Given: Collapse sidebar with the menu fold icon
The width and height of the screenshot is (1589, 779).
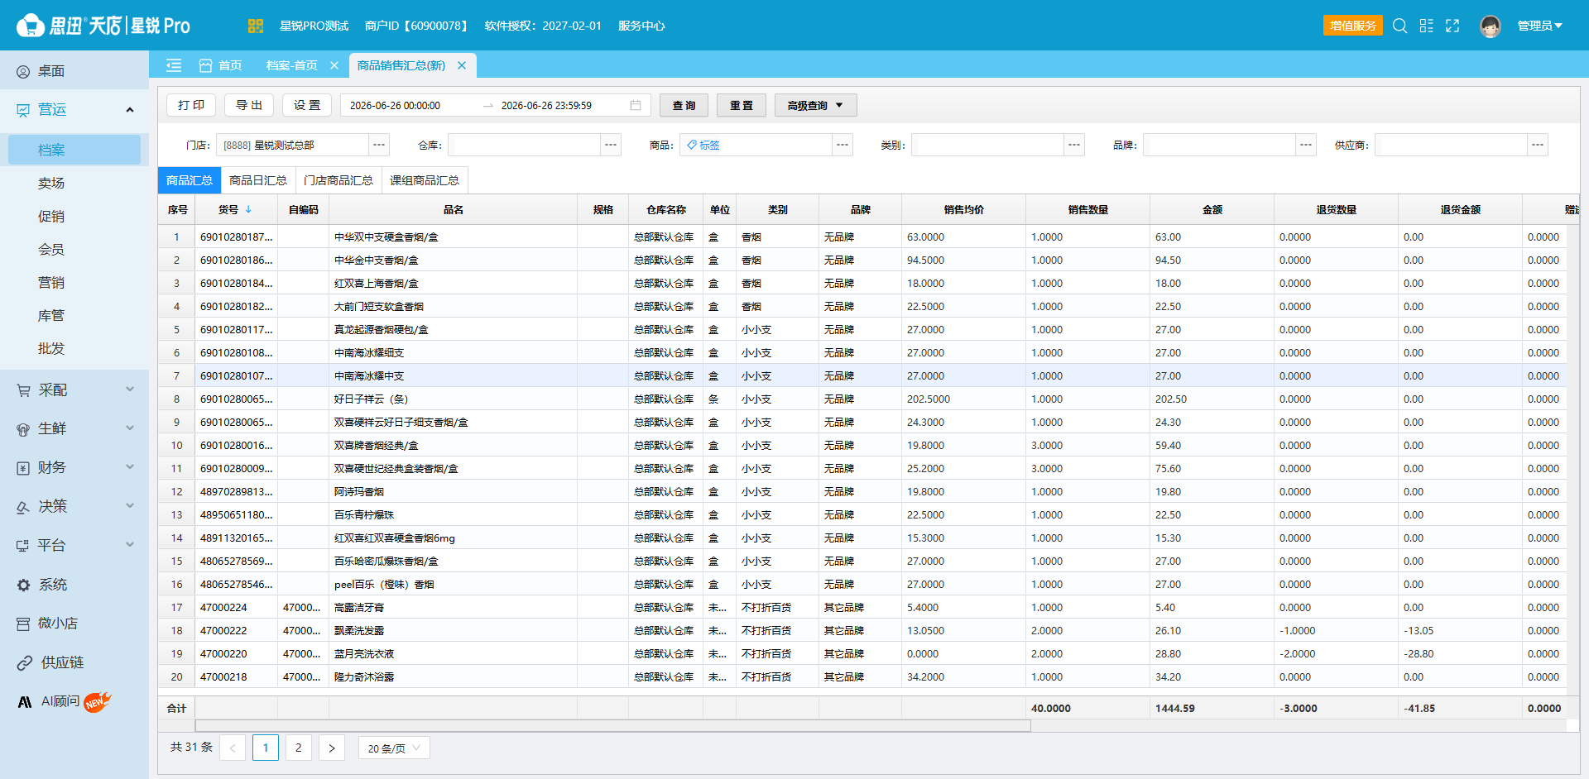Looking at the screenshot, I should [x=174, y=65].
